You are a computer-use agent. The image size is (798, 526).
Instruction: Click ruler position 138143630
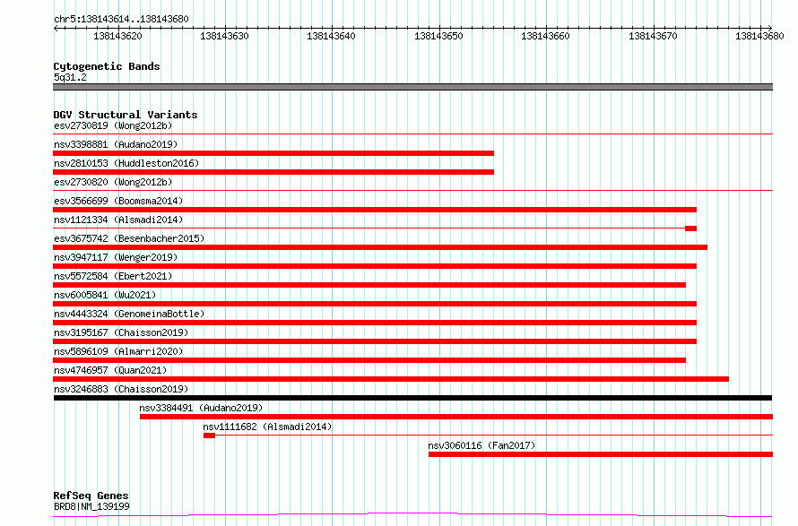click(224, 36)
